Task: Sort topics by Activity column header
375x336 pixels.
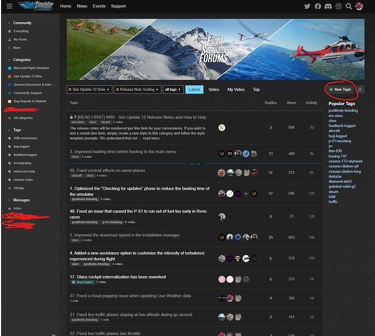Action: pyautogui.click(x=311, y=103)
